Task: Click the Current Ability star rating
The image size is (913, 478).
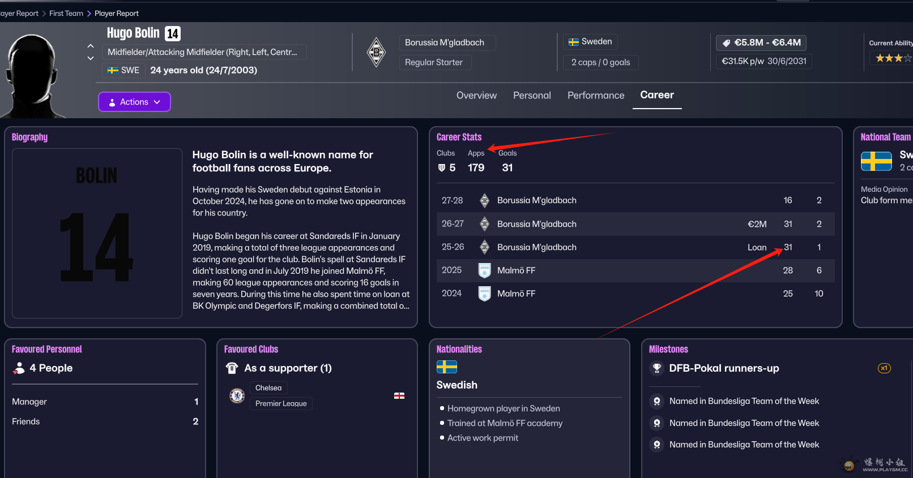Action: coord(893,58)
